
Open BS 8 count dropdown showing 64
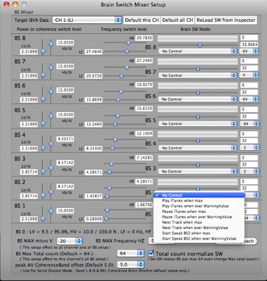[249, 51]
